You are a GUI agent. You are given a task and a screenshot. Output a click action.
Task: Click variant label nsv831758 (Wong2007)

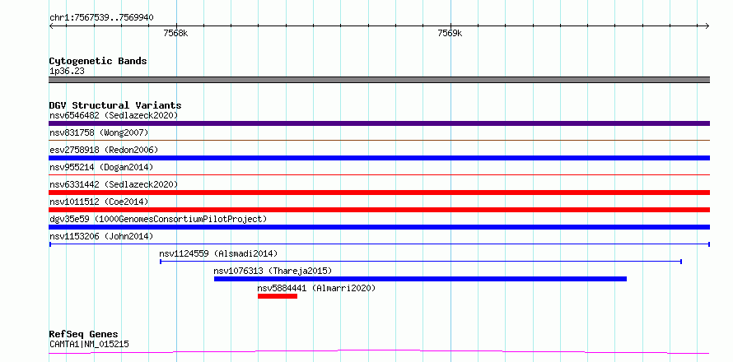(x=99, y=132)
